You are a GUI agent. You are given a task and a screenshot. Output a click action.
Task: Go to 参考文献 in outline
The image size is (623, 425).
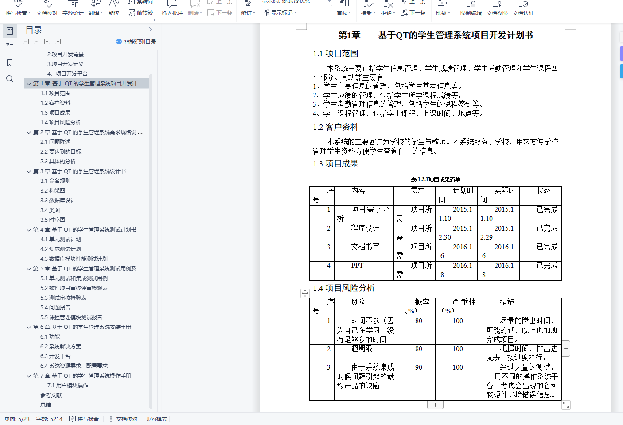pos(51,395)
